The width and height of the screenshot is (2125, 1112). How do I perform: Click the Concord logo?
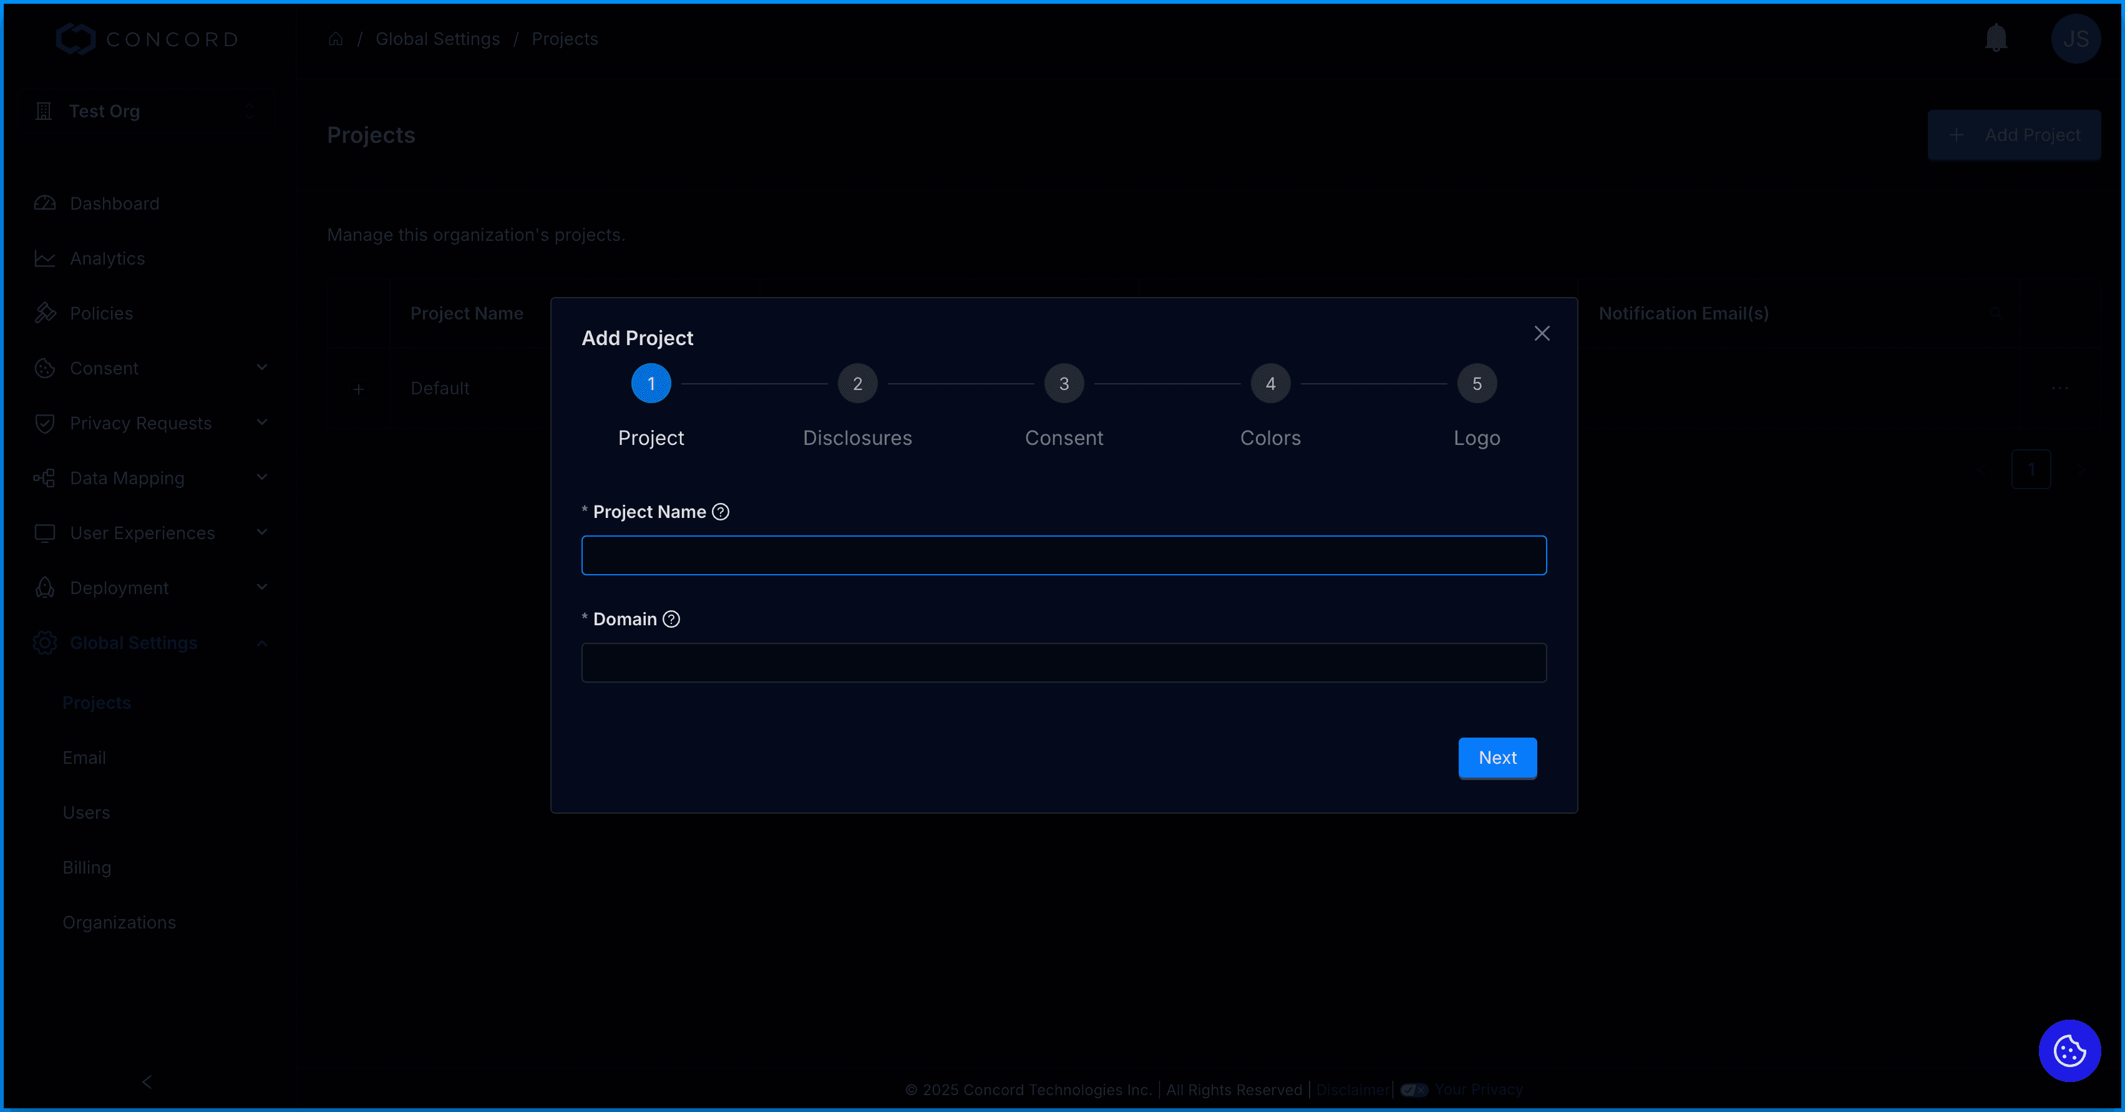(148, 39)
